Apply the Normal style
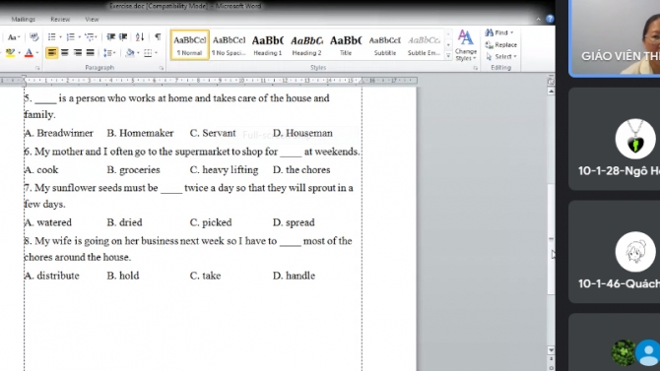The width and height of the screenshot is (660, 371). (190, 44)
